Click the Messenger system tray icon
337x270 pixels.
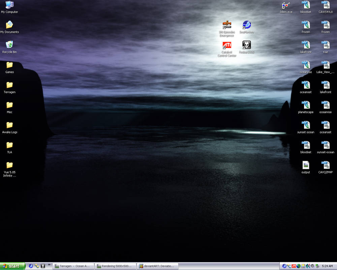pyautogui.click(x=289, y=266)
